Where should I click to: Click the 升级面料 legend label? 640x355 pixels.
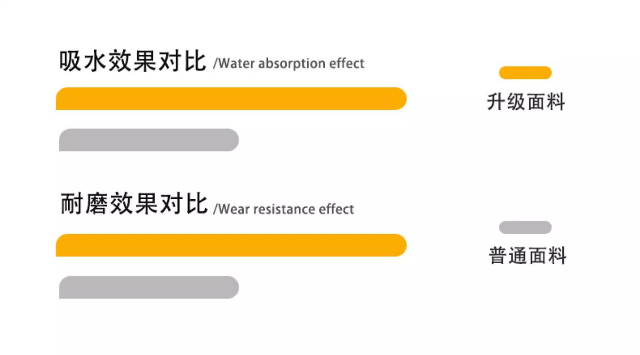(x=526, y=102)
